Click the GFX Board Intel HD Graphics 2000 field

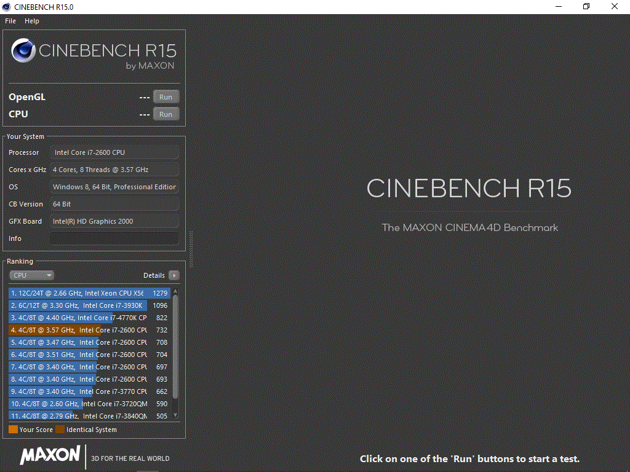coord(114,221)
